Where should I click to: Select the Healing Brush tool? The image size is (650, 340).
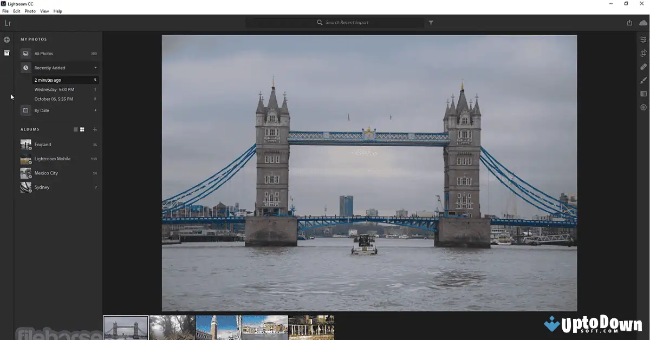pos(642,66)
